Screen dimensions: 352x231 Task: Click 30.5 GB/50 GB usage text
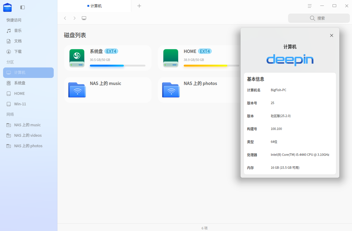point(100,60)
